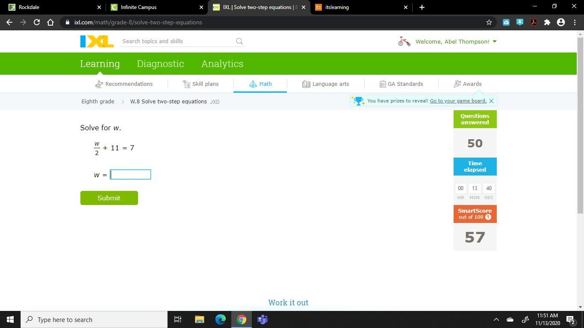Viewport: 584px width, 328px height.
Task: Select the Language arts tab
Action: tap(326, 84)
